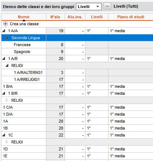The height and width of the screenshot is (161, 153).
Task: Sort by the N°alu column header
Action: [x=56, y=17]
